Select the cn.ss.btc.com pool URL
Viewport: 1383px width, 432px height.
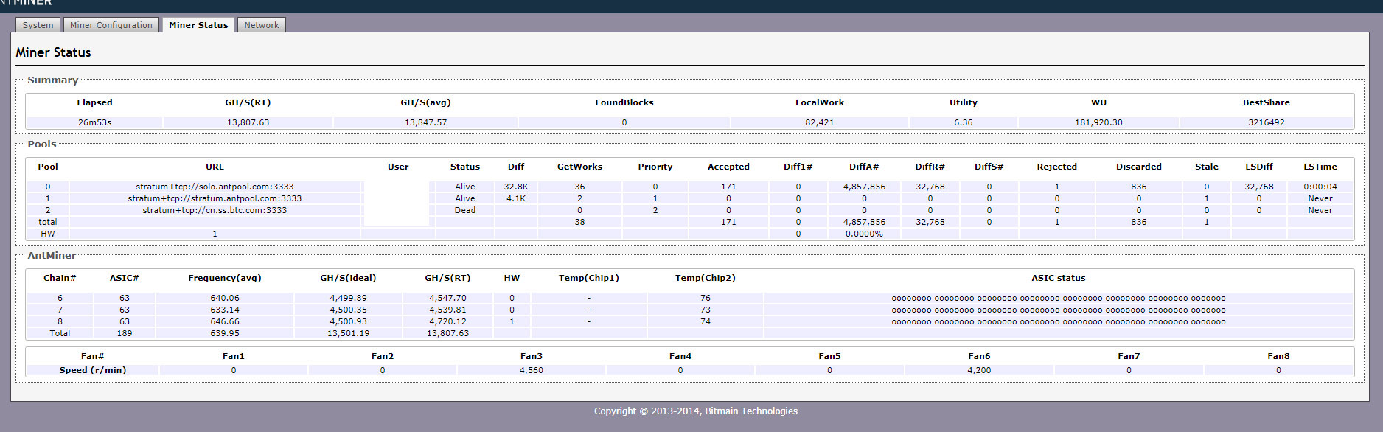pos(215,210)
